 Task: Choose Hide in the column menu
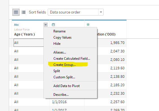57,44
